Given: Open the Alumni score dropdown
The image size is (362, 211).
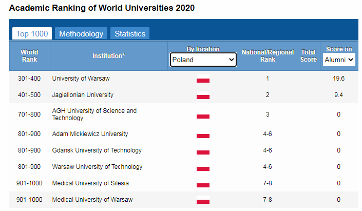Looking at the screenshot, I should 339,60.
